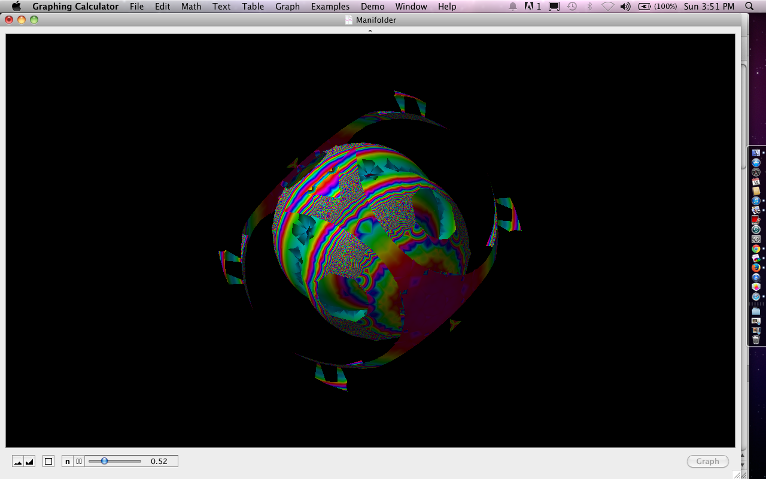Open Spotlight search magnifier
This screenshot has width=766, height=479.
pos(749,6)
